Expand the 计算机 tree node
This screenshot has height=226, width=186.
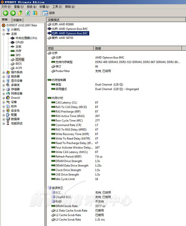(x=4, y=30)
